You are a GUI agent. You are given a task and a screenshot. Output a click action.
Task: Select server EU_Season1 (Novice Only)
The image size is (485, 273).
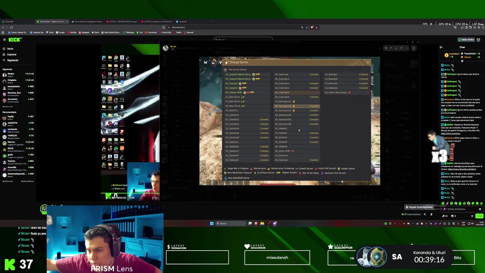click(x=246, y=74)
